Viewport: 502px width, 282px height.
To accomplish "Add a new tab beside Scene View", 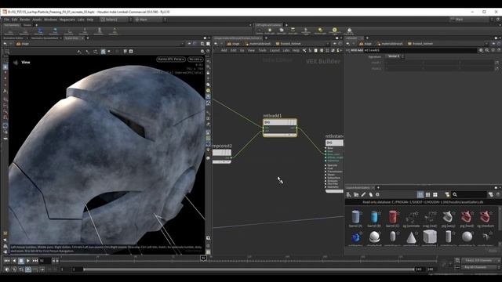I will click(x=88, y=38).
